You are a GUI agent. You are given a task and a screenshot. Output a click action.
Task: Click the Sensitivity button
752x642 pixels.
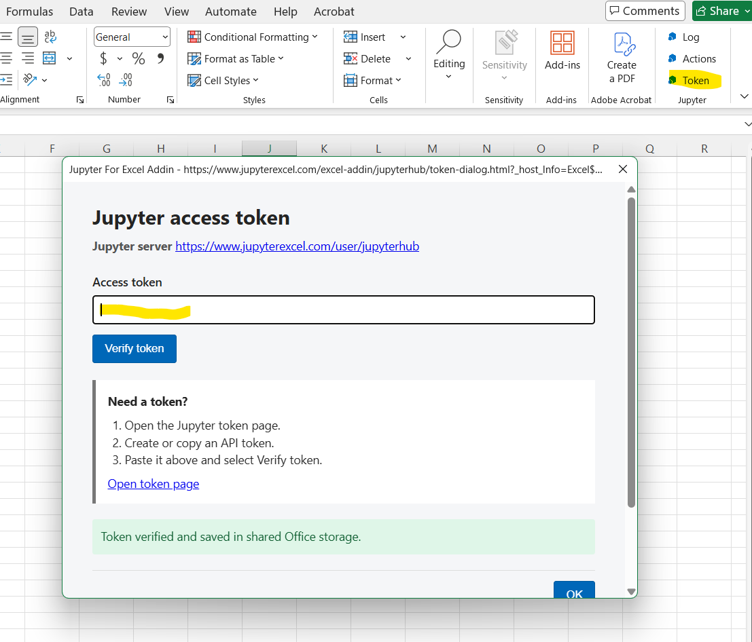point(505,55)
